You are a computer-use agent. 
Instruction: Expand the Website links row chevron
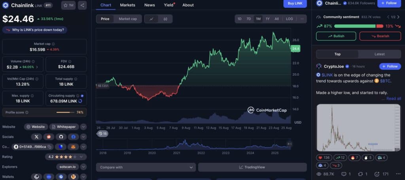point(83,127)
